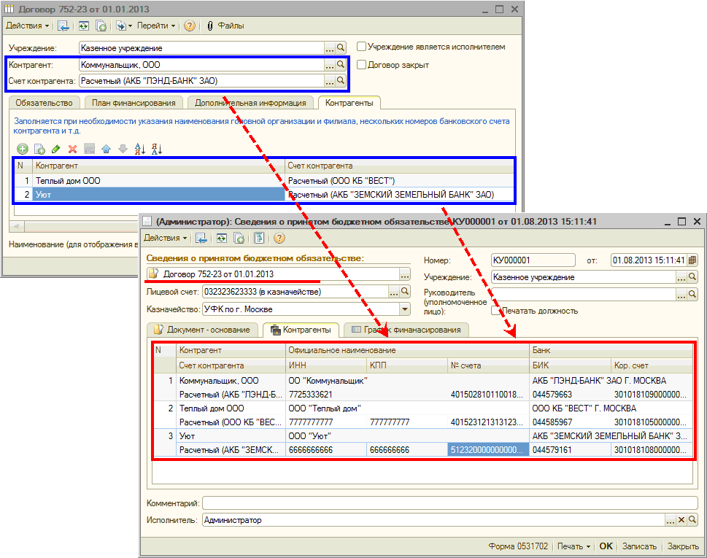Click the Номер field containing КУ000001

tap(533, 260)
